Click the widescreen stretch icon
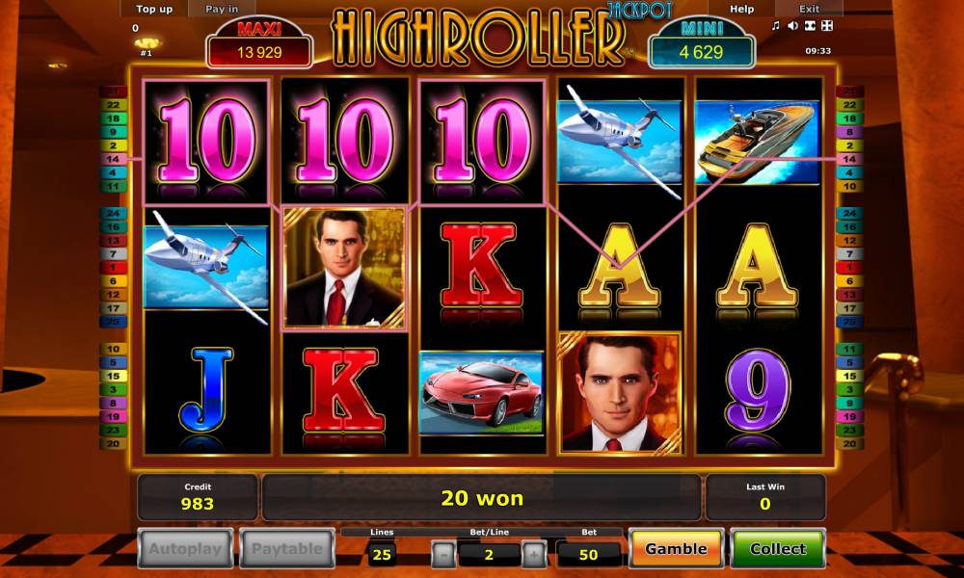This screenshot has width=964, height=578. (x=811, y=26)
